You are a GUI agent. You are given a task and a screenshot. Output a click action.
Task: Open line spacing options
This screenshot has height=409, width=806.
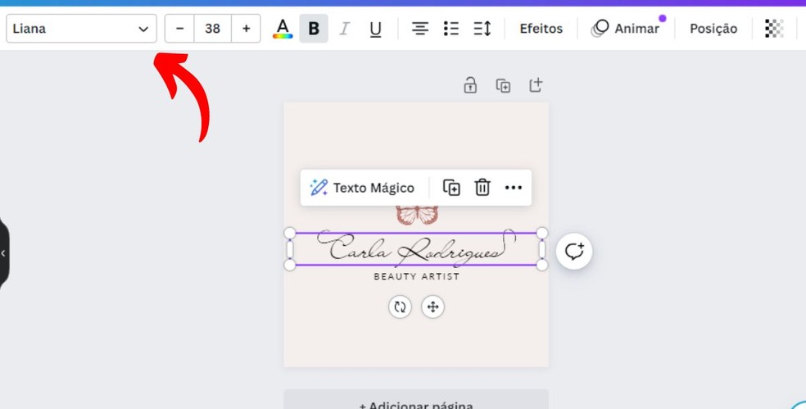[482, 29]
